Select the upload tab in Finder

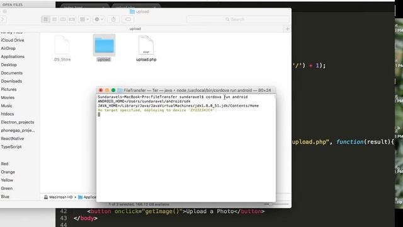pyautogui.click(x=135, y=29)
